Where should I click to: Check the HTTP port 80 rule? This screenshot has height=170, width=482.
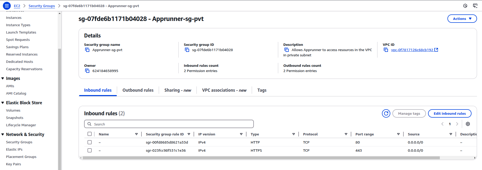90,142
